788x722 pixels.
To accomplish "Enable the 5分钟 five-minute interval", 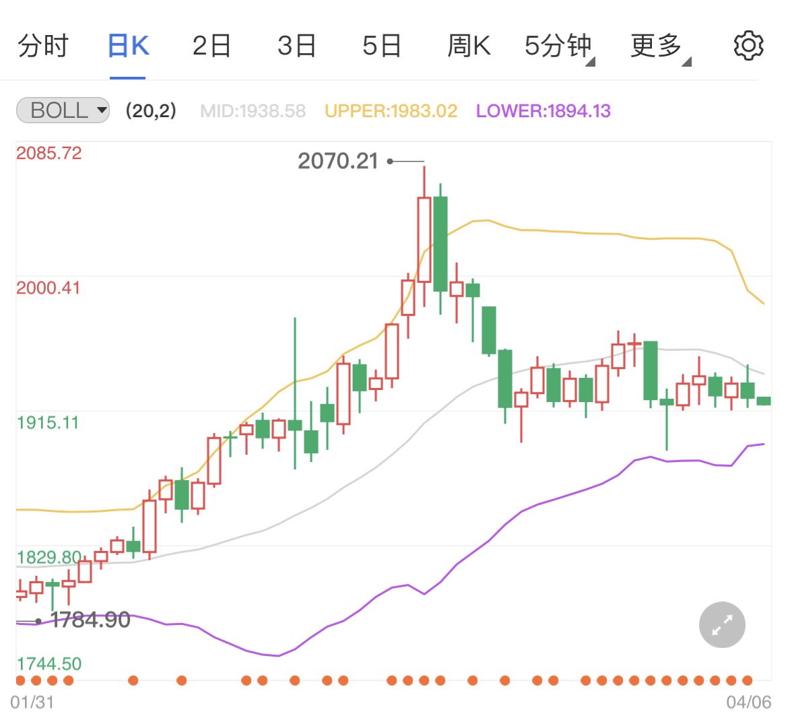I will pyautogui.click(x=558, y=46).
